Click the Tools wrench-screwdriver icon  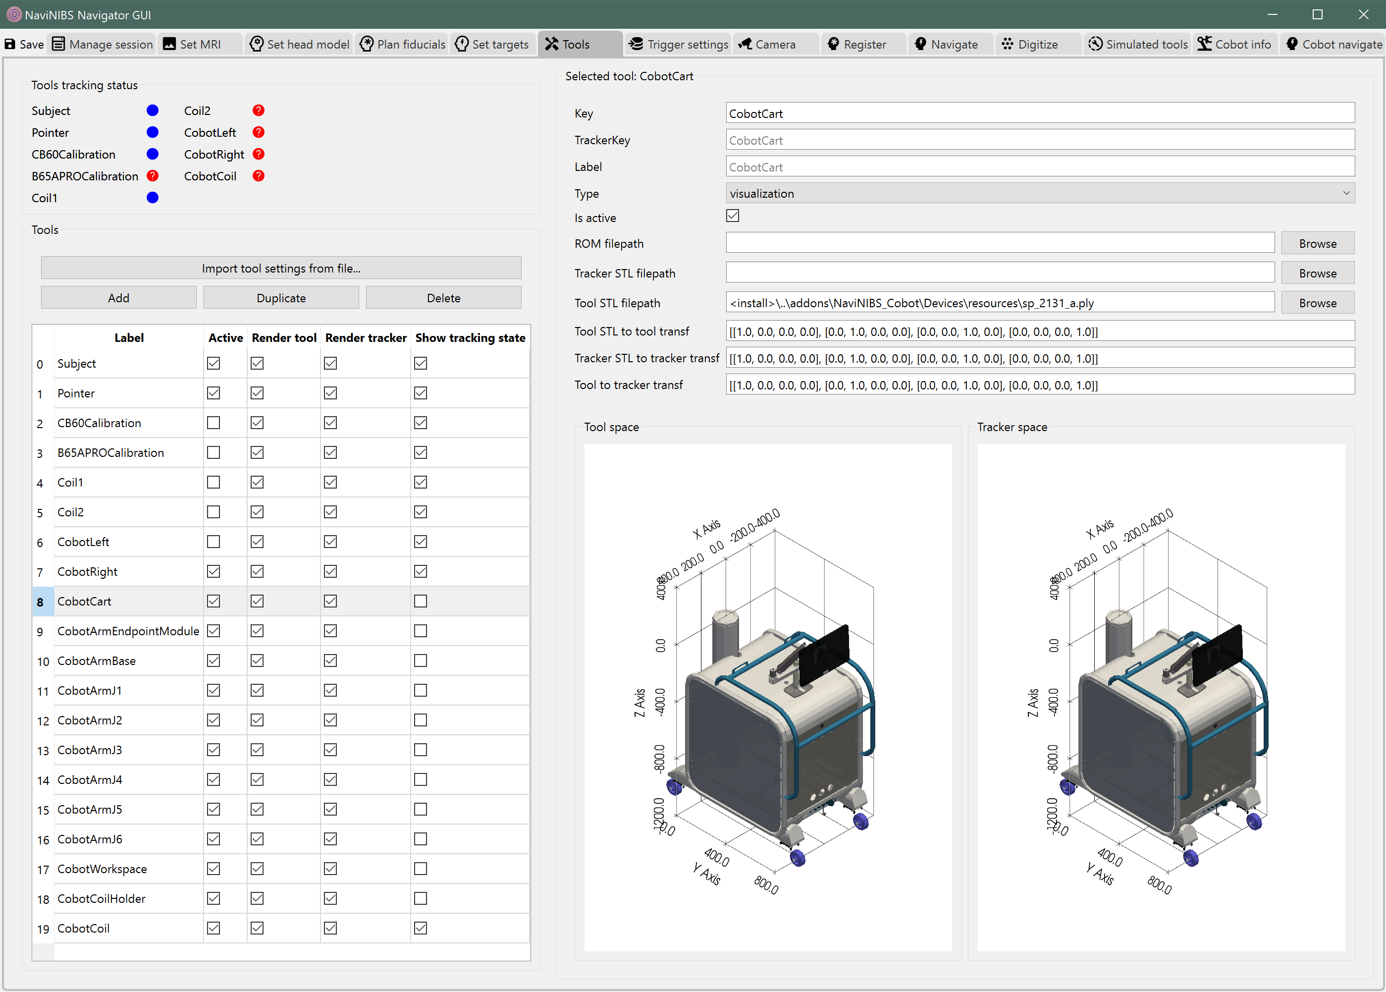coord(552,44)
